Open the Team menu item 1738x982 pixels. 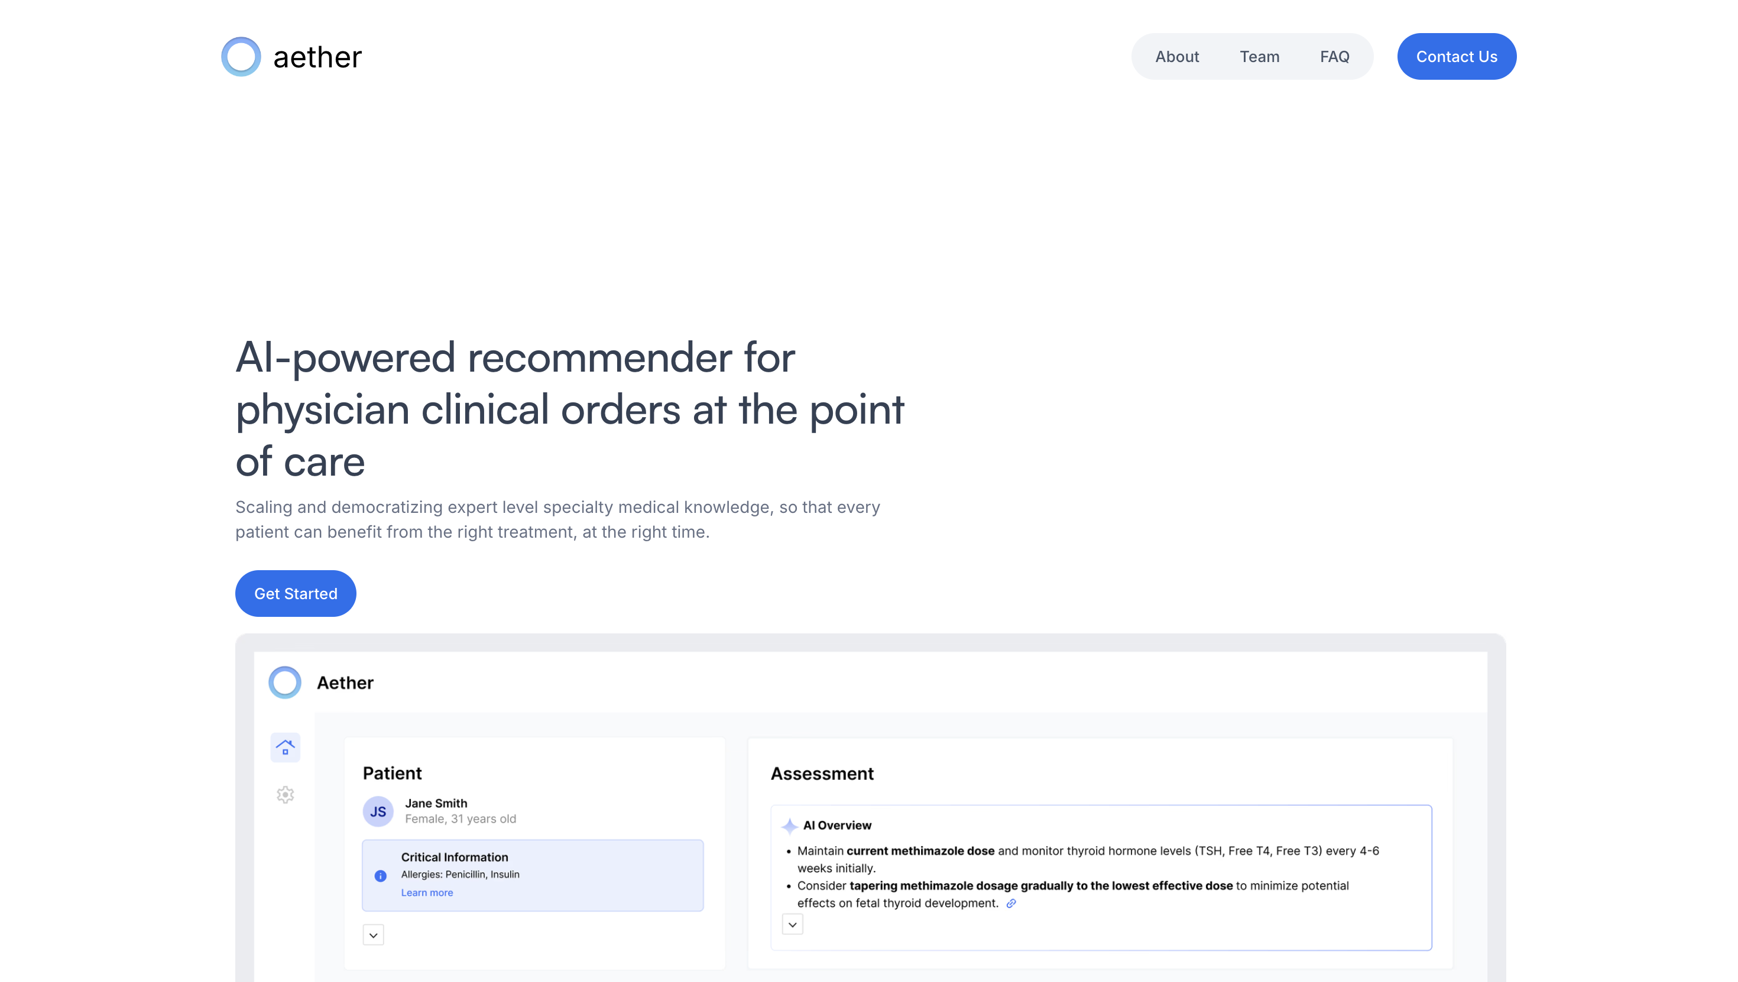[1259, 56]
